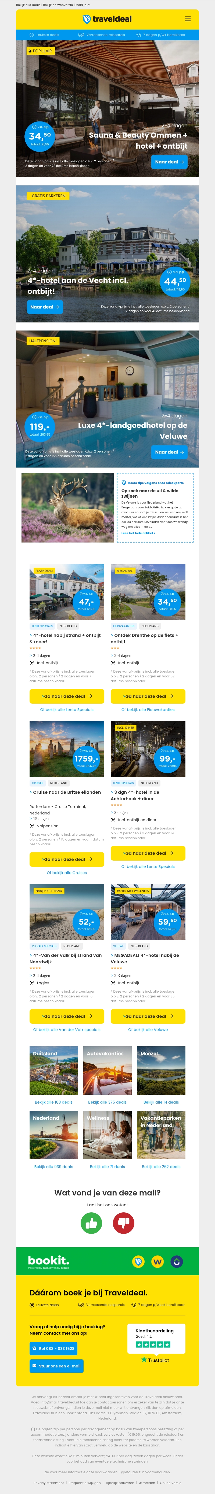Select the 'Fietsvakanties' category tag
Screen dimensions: 215x1494
[123, 626]
